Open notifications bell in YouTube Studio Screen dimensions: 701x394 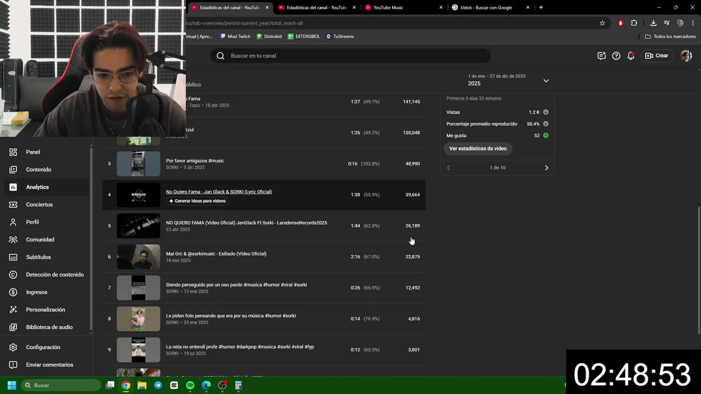631,56
